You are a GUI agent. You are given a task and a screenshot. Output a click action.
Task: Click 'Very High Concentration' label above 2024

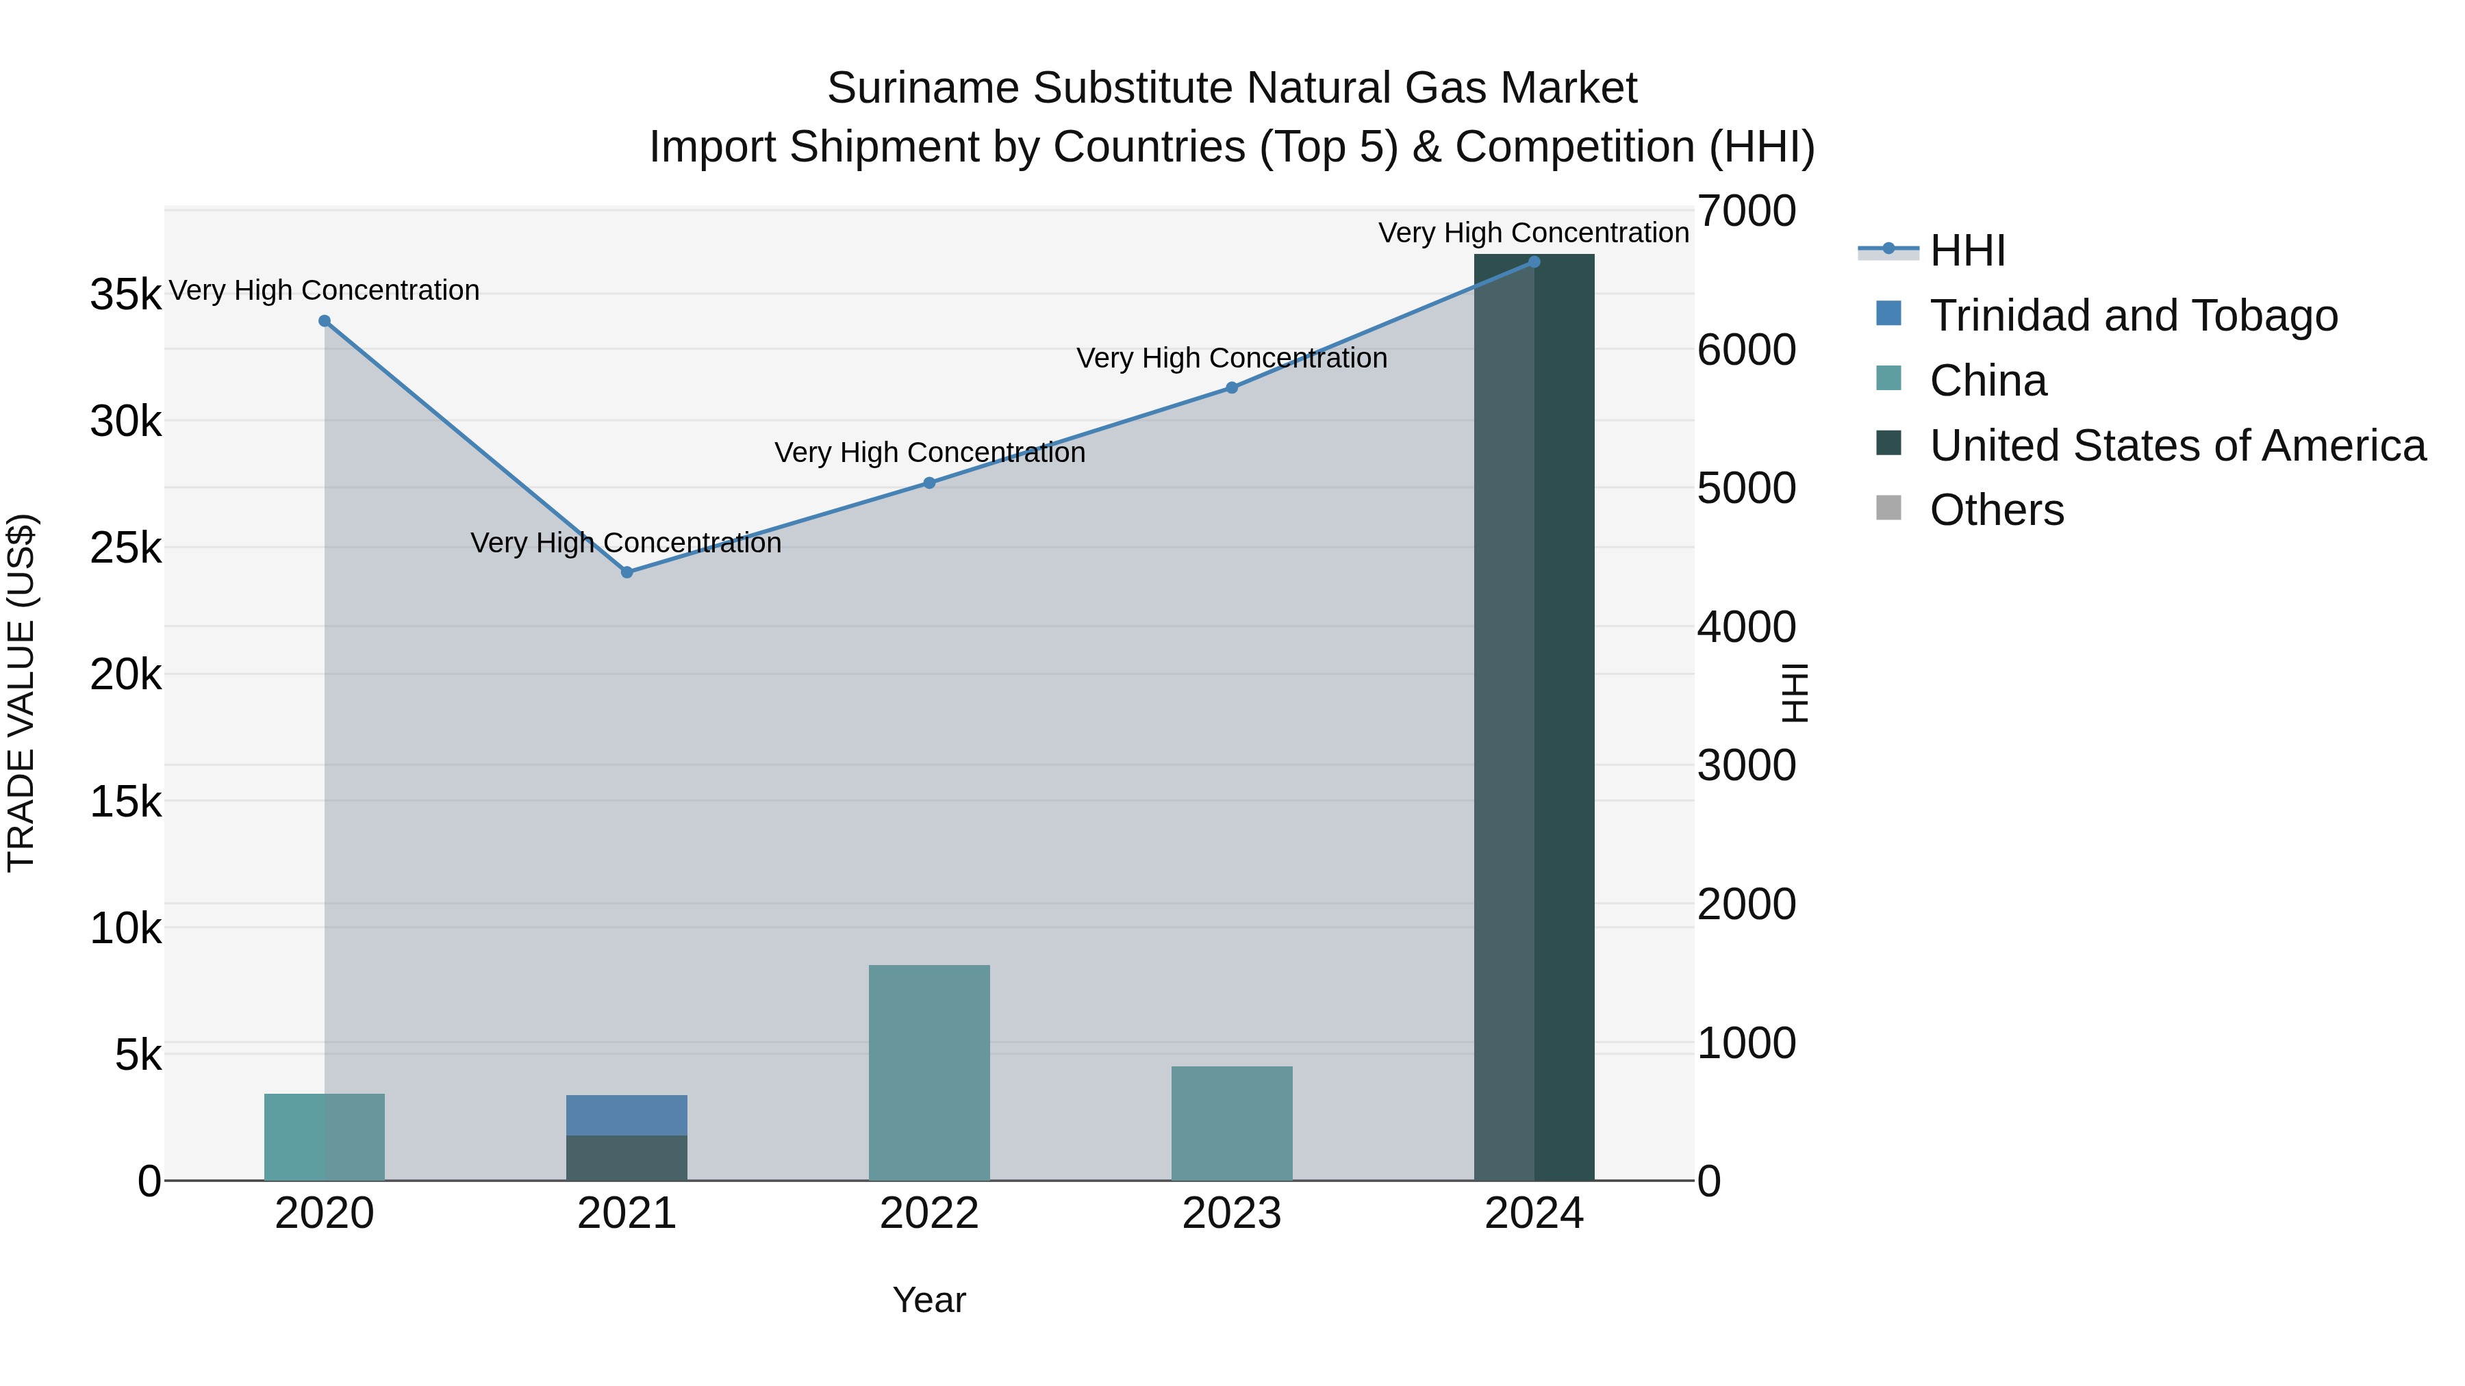click(x=1534, y=233)
